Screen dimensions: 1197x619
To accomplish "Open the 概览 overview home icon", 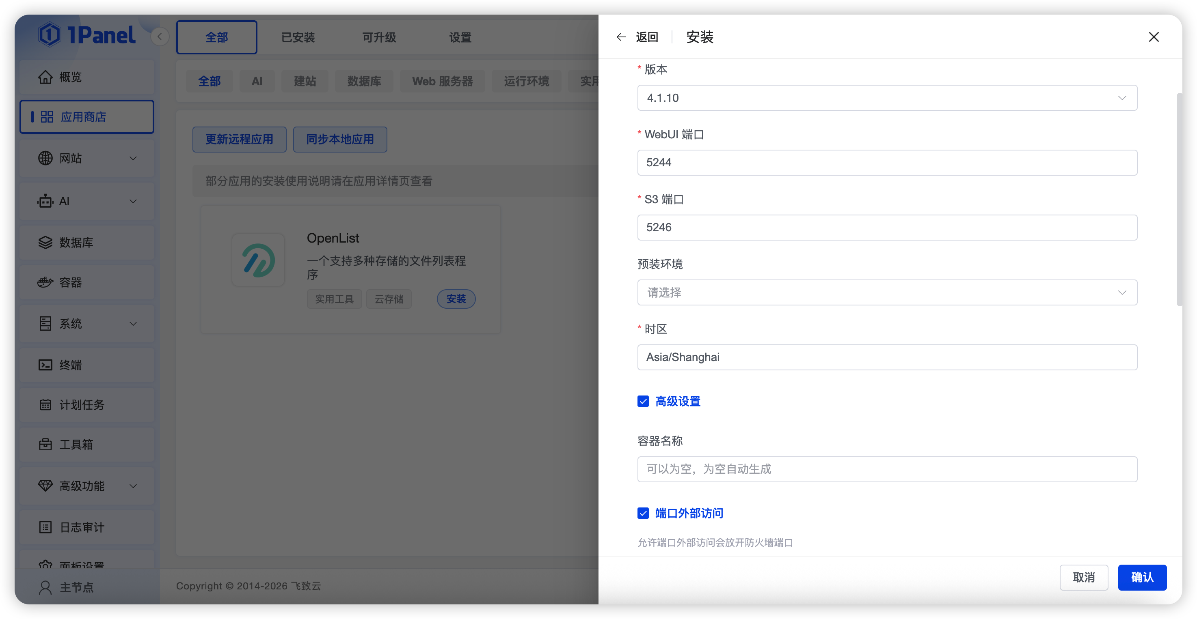I will (45, 77).
